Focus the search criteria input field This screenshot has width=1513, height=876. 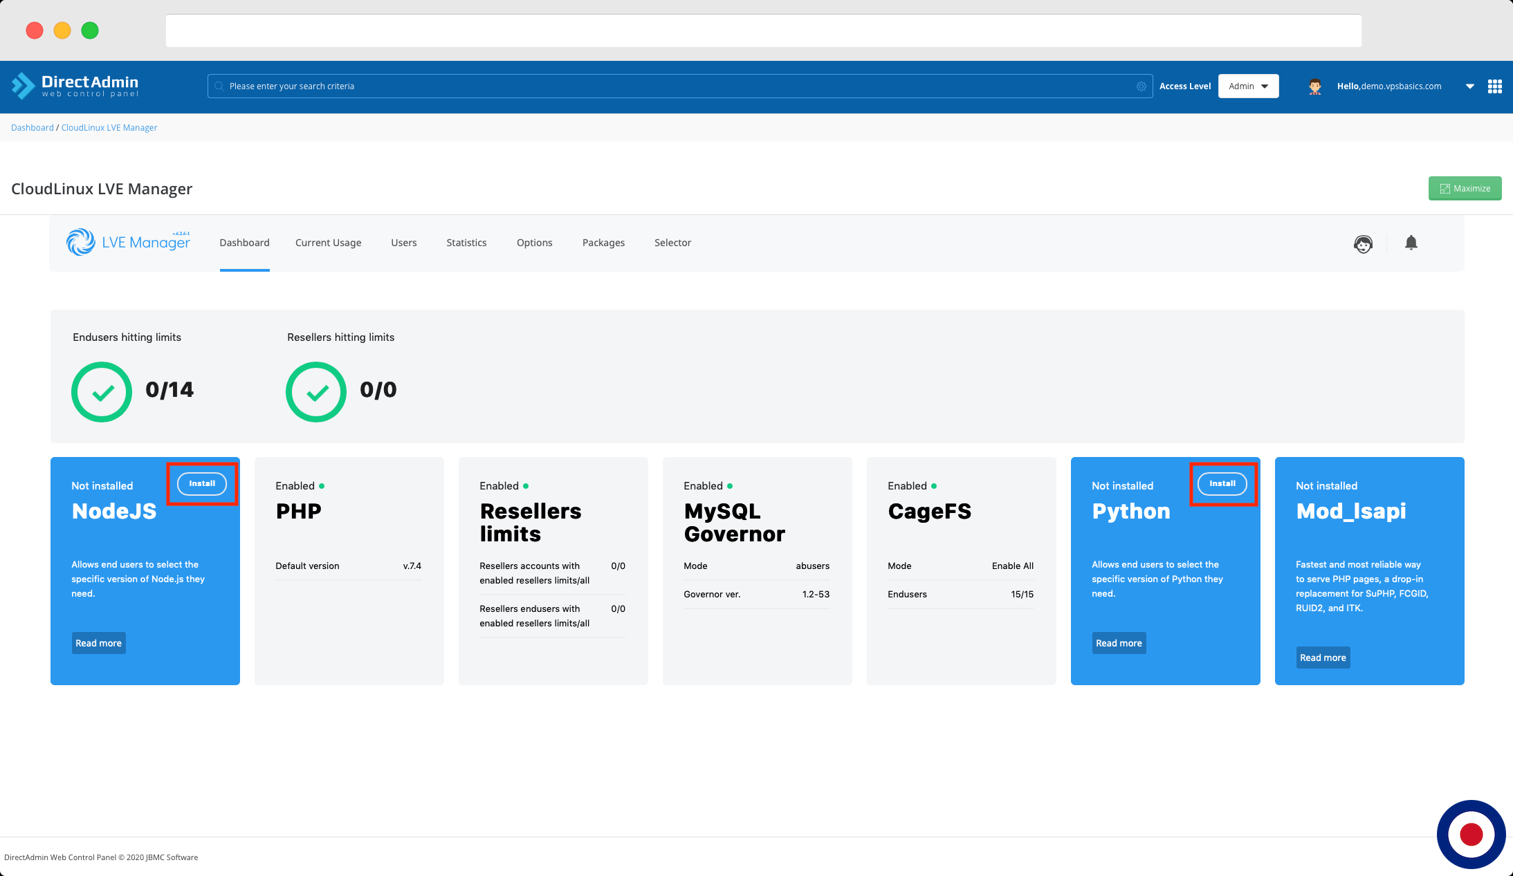678,86
